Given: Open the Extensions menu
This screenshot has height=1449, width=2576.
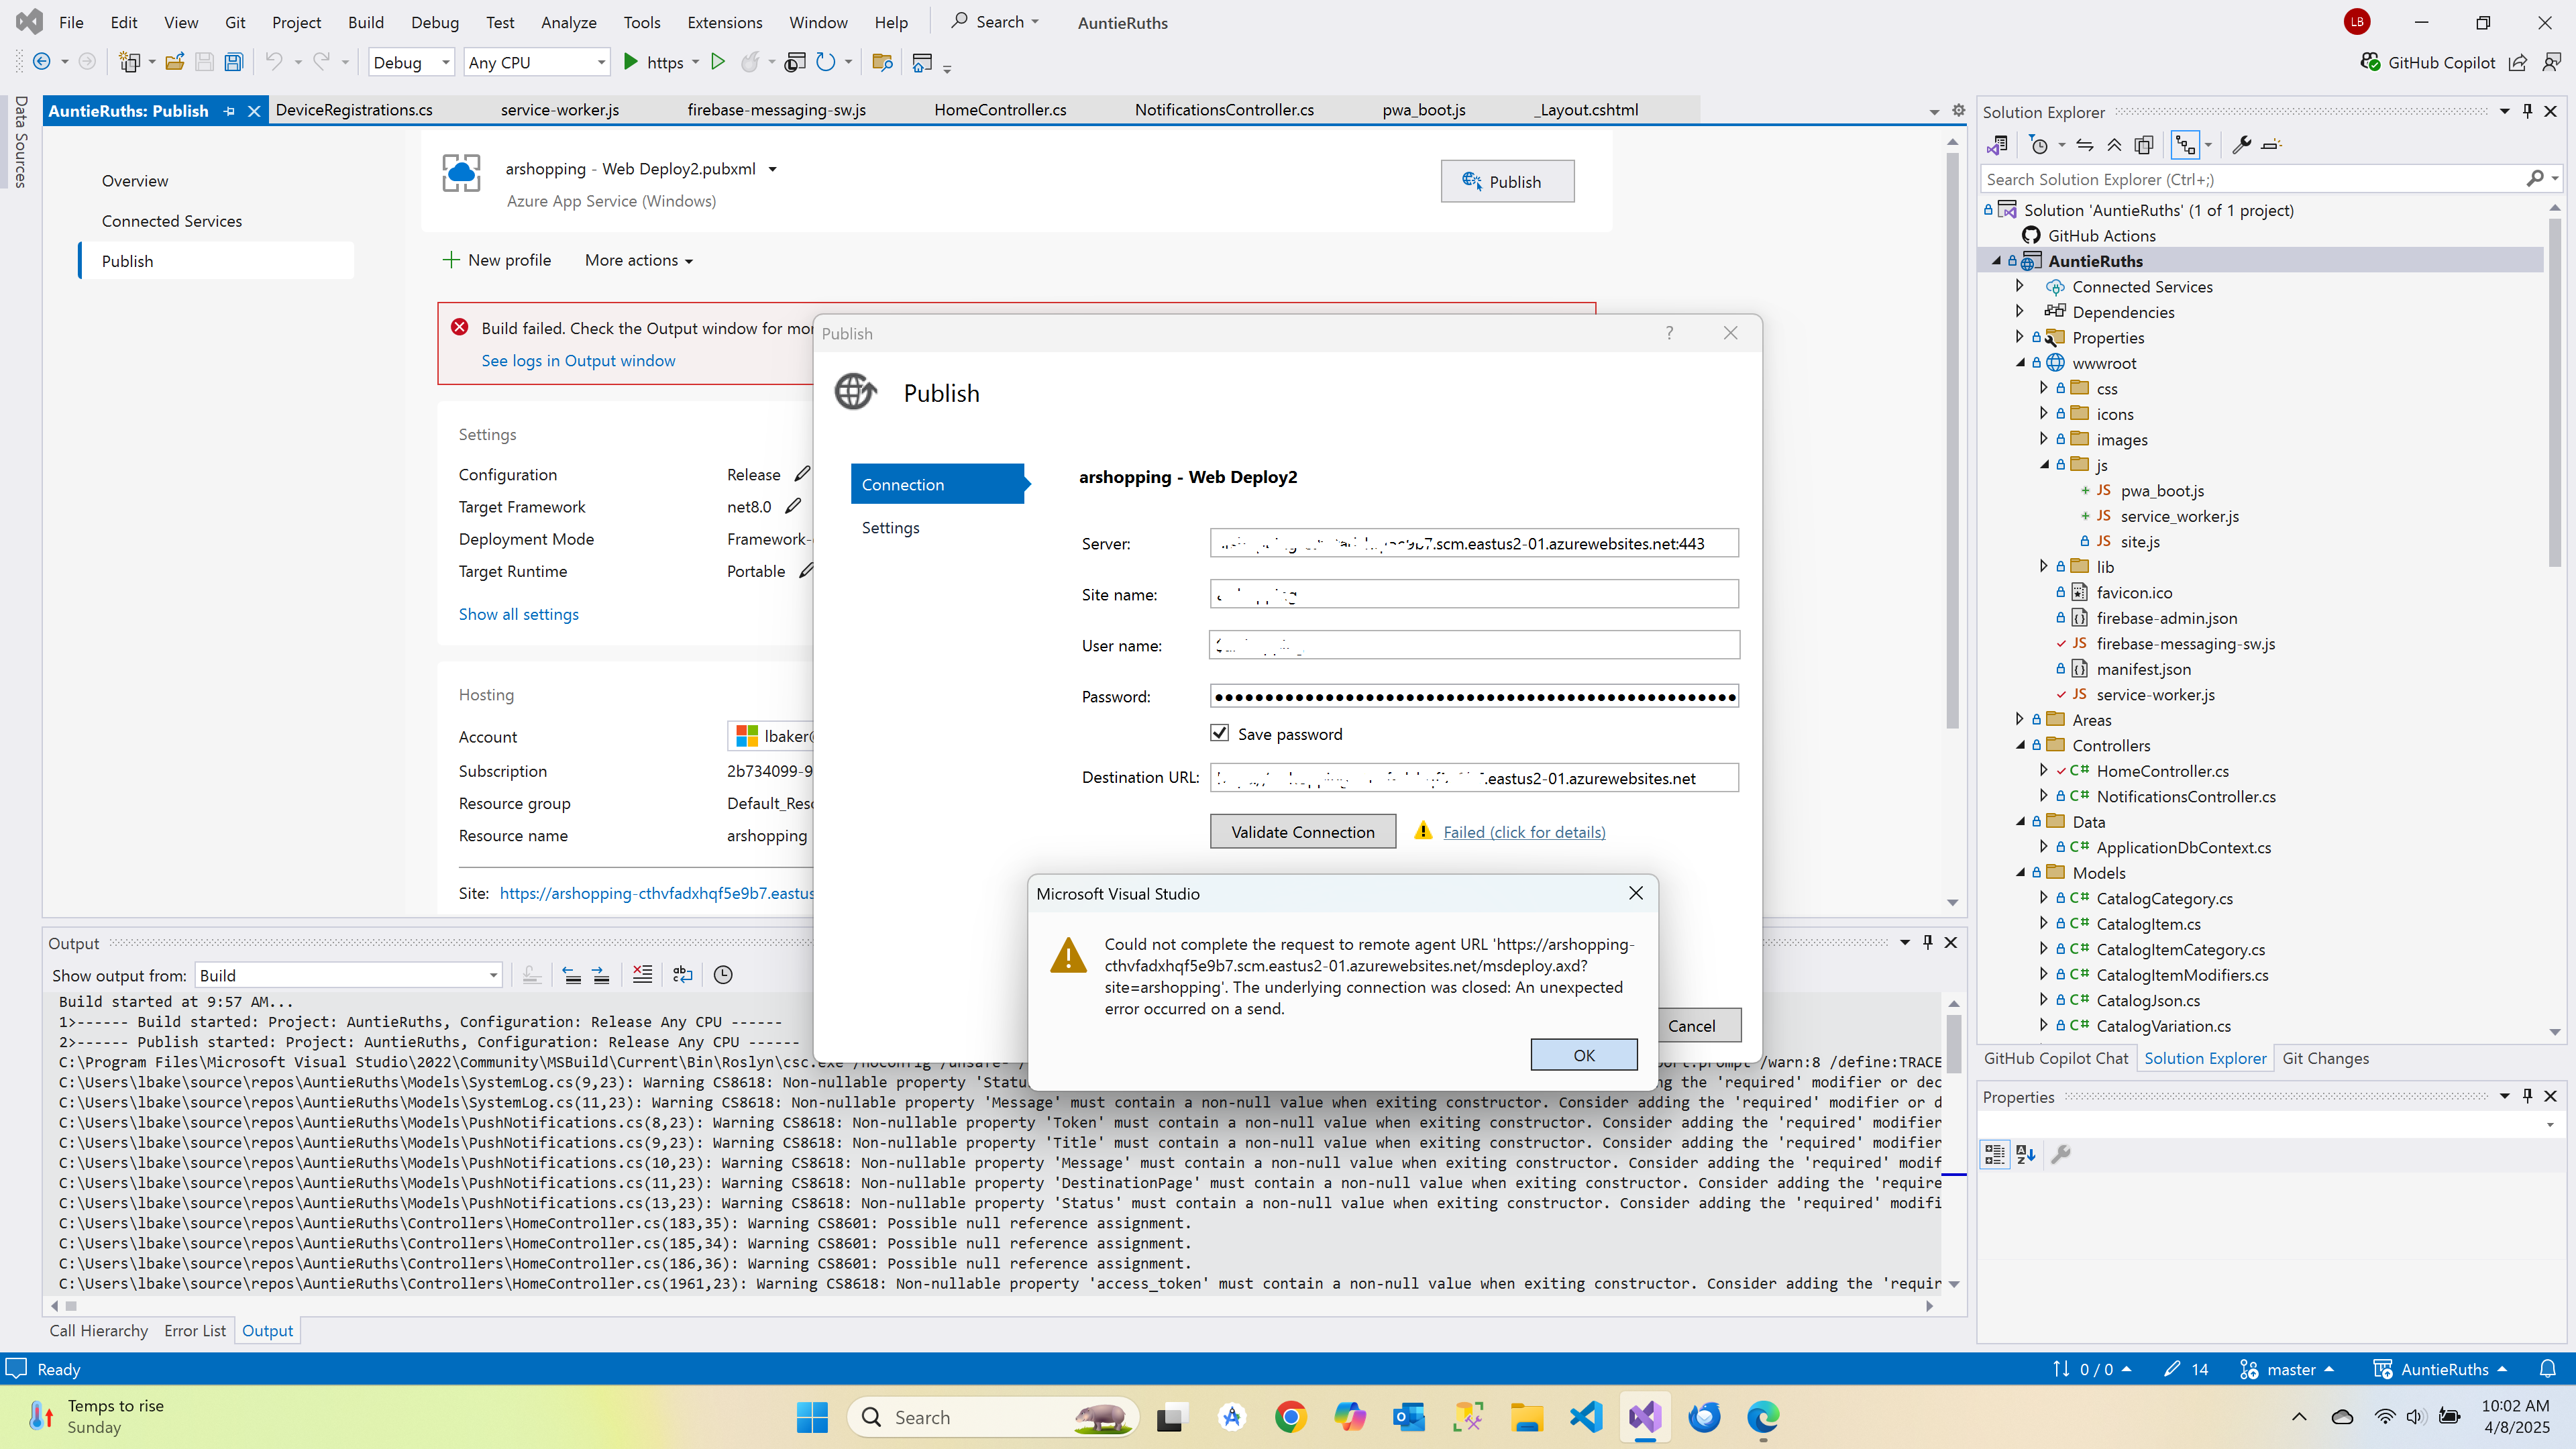Looking at the screenshot, I should tap(724, 22).
